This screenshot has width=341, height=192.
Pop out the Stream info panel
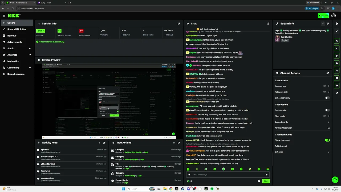(x=328, y=23)
